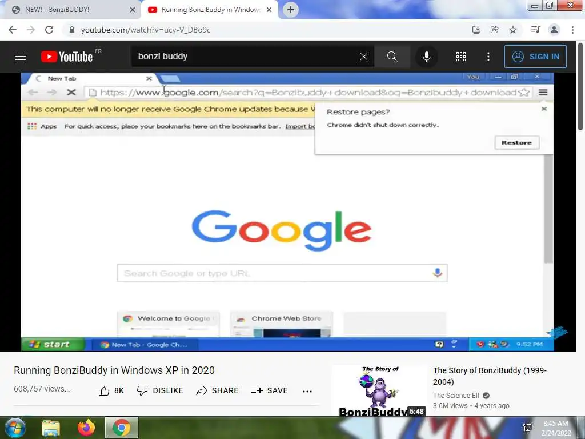The height and width of the screenshot is (439, 585).
Task: Open the YouTube hamburger guide menu
Action: pos(21,57)
